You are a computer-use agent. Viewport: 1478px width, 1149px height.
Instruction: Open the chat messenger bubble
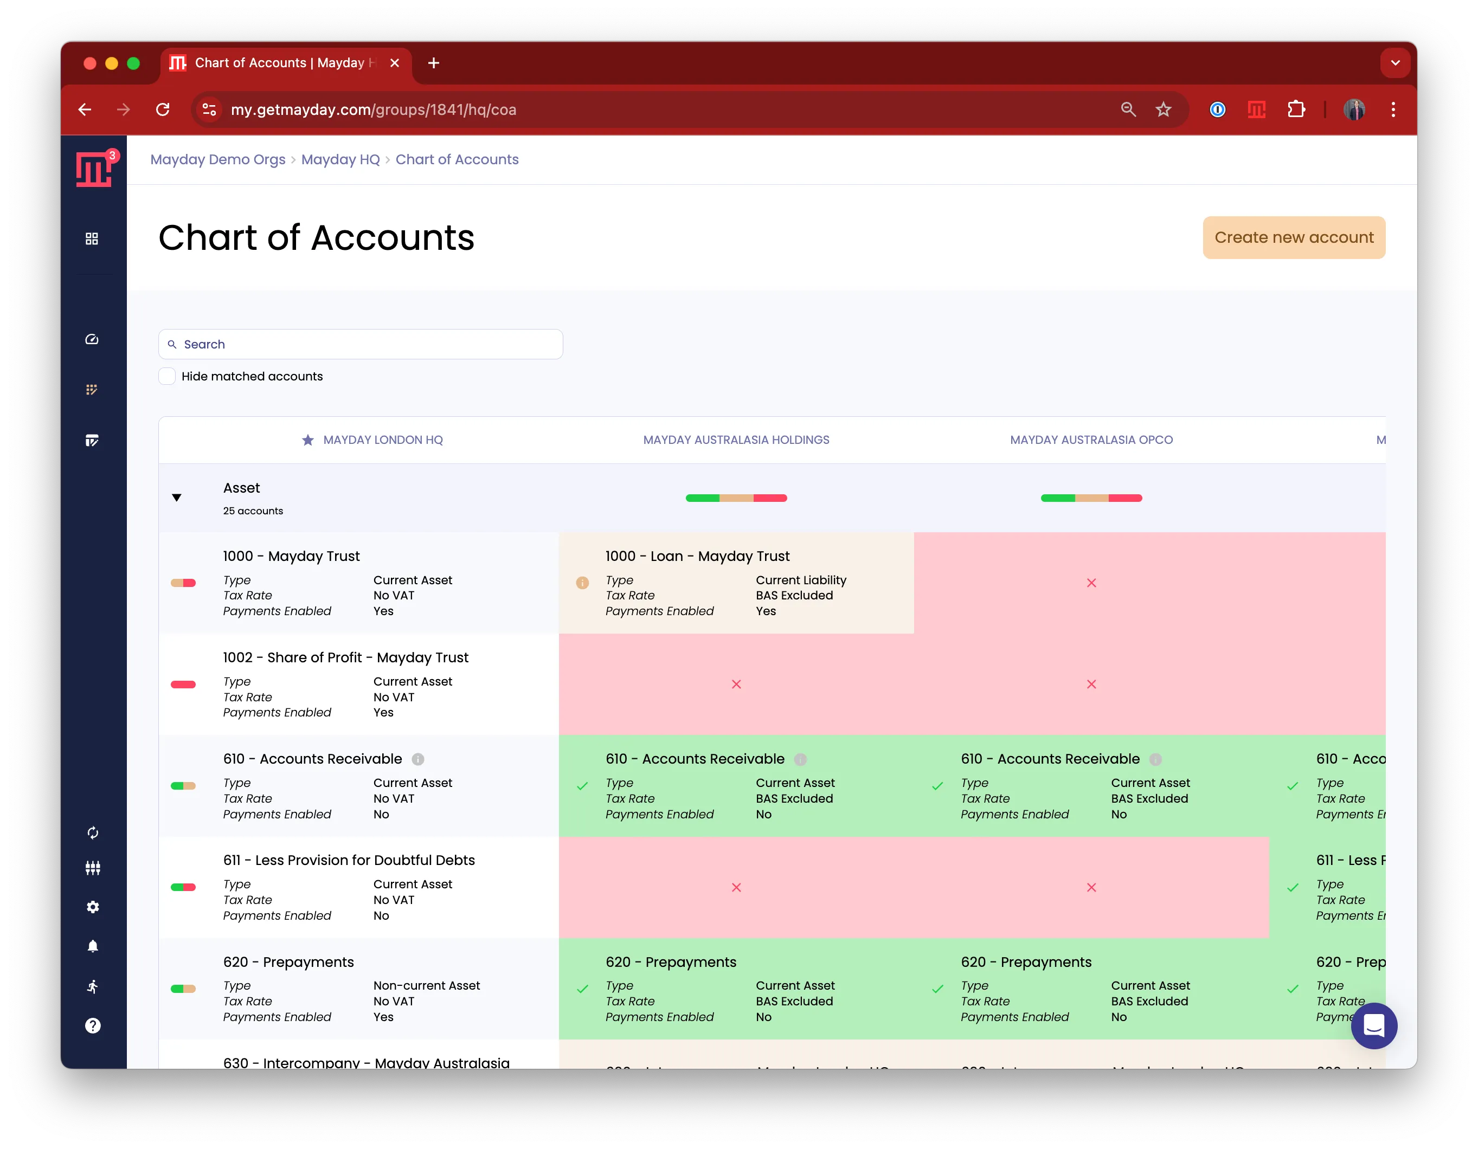click(1373, 1026)
